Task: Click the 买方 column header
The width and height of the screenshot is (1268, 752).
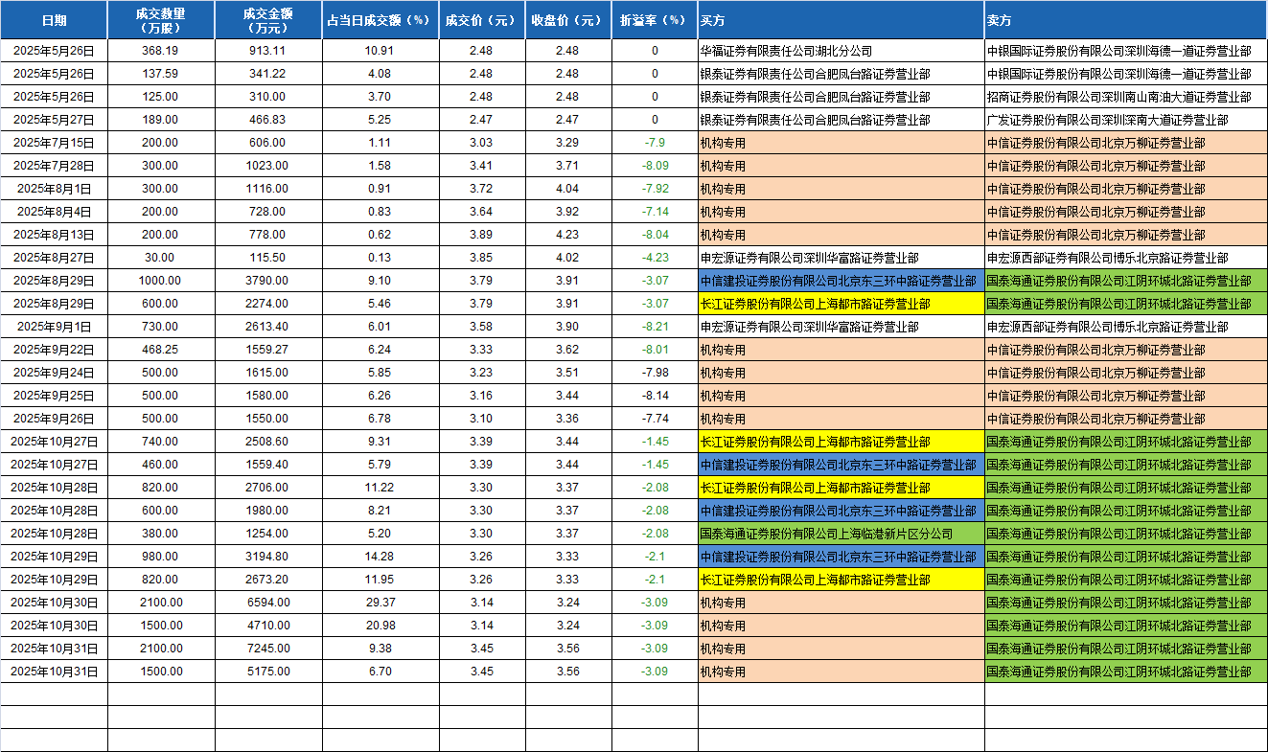Action: [841, 19]
